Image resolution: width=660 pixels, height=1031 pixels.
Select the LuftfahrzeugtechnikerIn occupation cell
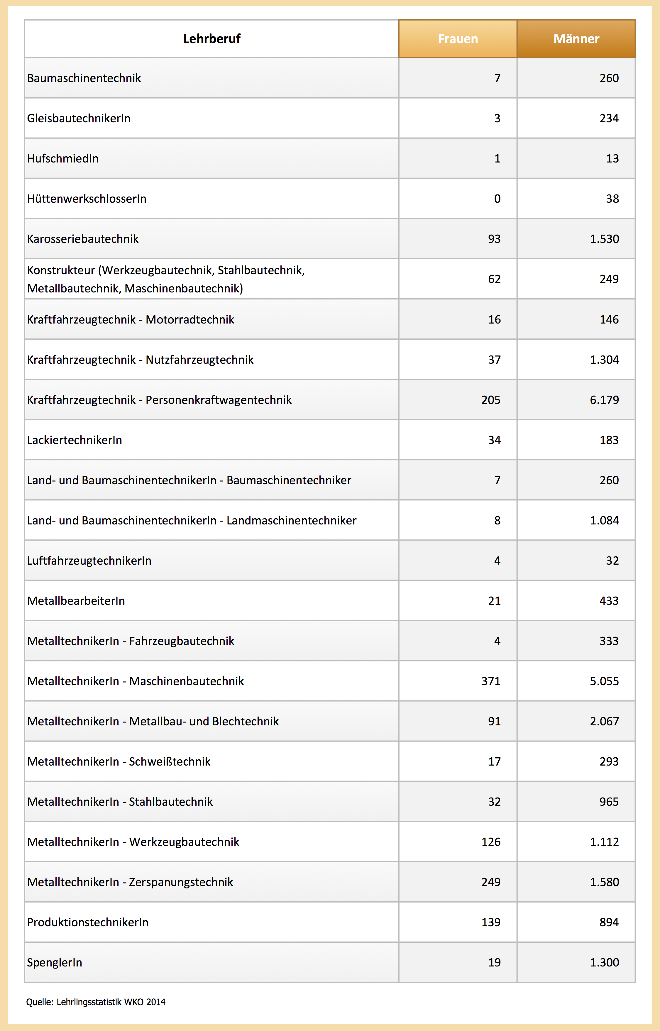pyautogui.click(x=89, y=561)
